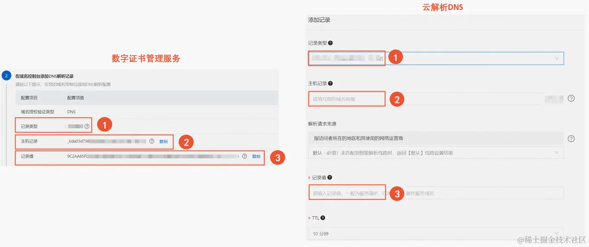Screen dimensions: 589x247
Task: Click the 配置项目 column header
Action: click(x=29, y=98)
